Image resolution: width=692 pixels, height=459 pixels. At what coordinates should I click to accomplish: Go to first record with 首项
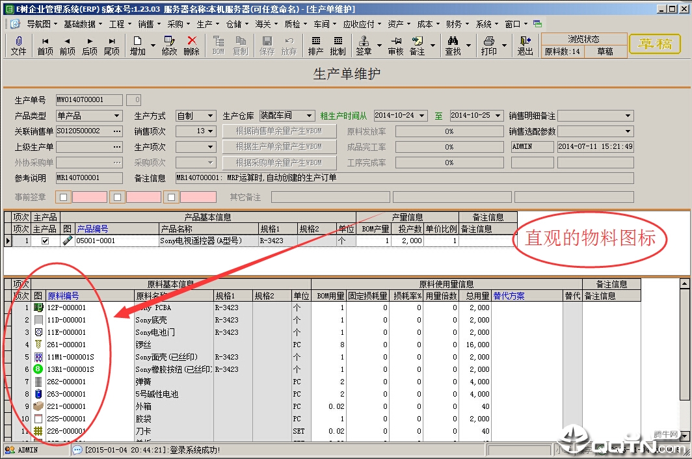(x=46, y=46)
